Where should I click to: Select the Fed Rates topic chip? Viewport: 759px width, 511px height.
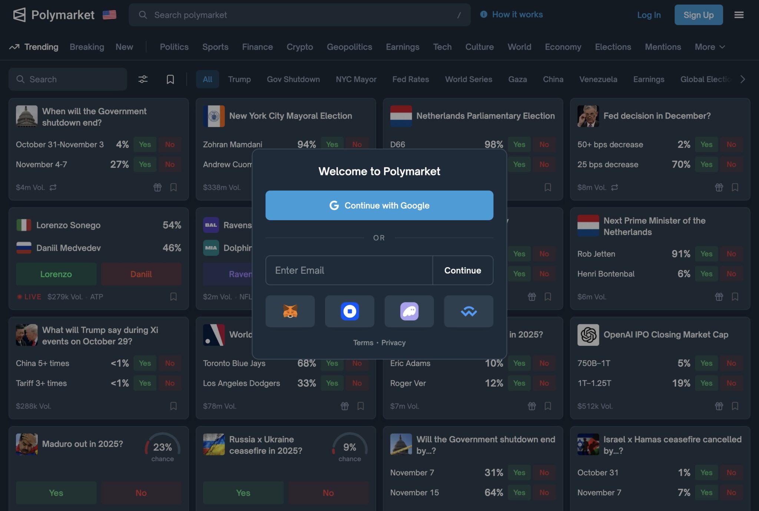pos(410,79)
